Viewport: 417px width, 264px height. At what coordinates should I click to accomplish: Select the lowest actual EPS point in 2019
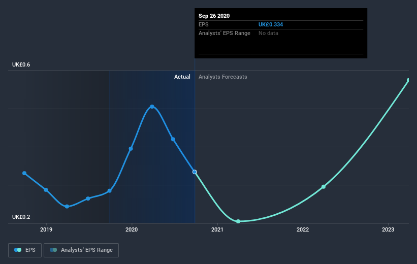pos(67,207)
